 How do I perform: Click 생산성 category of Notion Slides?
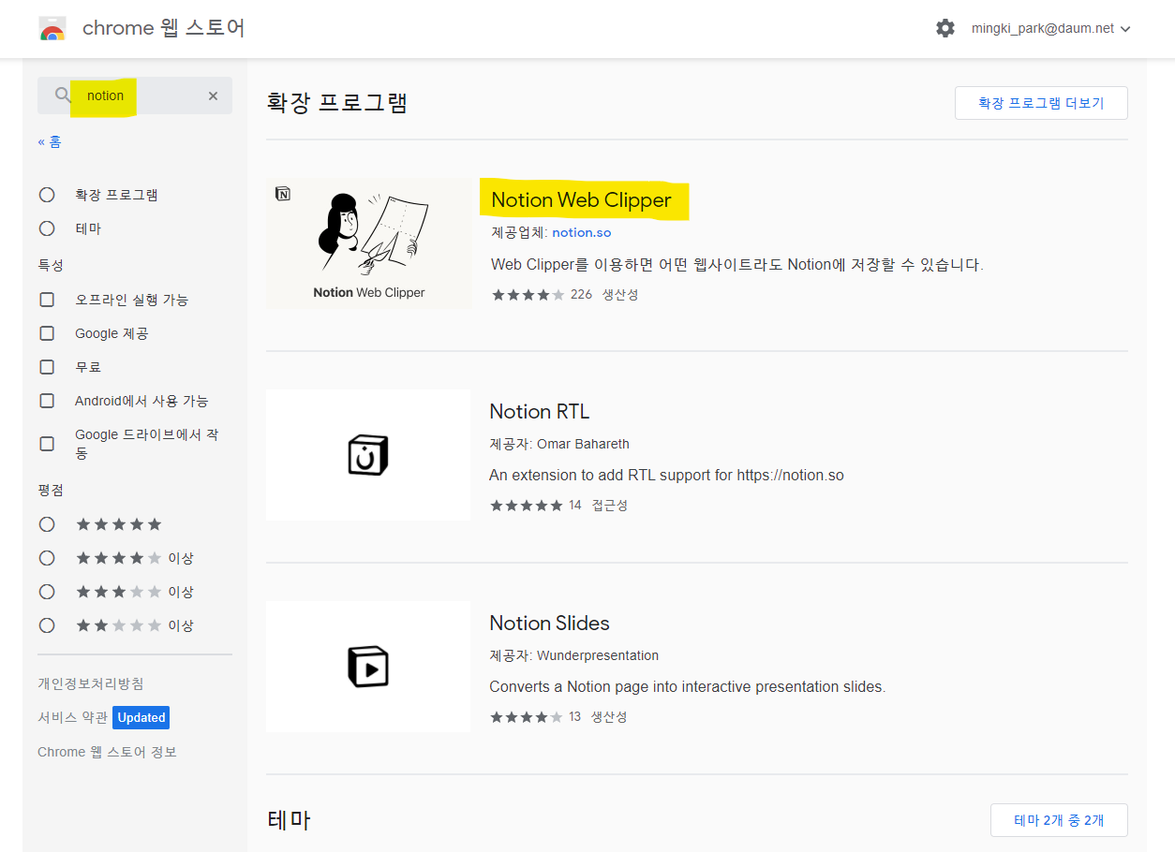(x=609, y=717)
